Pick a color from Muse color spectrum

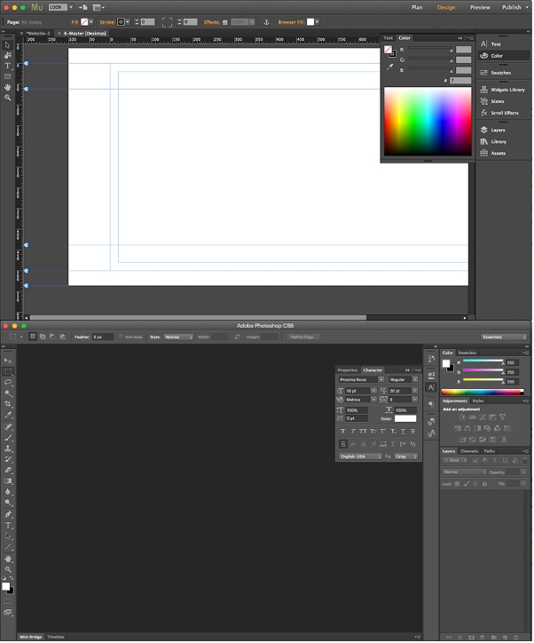pos(428,122)
